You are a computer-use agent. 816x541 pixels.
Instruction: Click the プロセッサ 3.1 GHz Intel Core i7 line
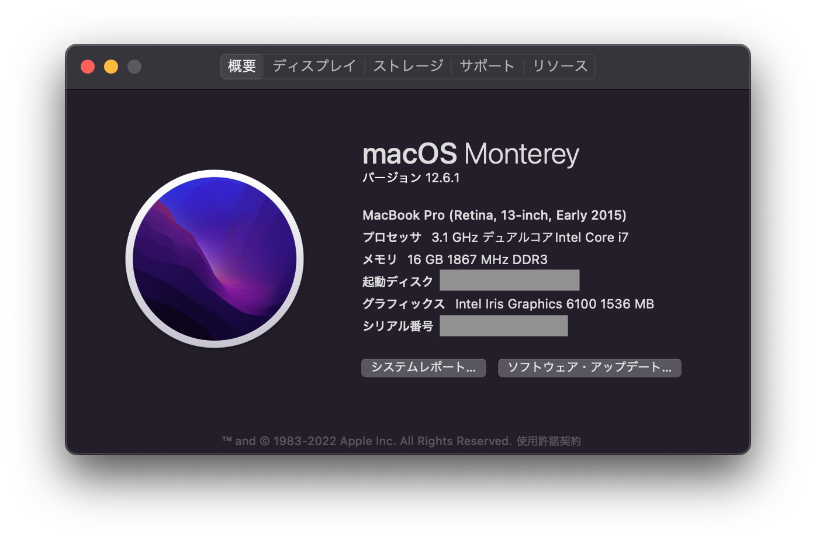[x=496, y=237]
